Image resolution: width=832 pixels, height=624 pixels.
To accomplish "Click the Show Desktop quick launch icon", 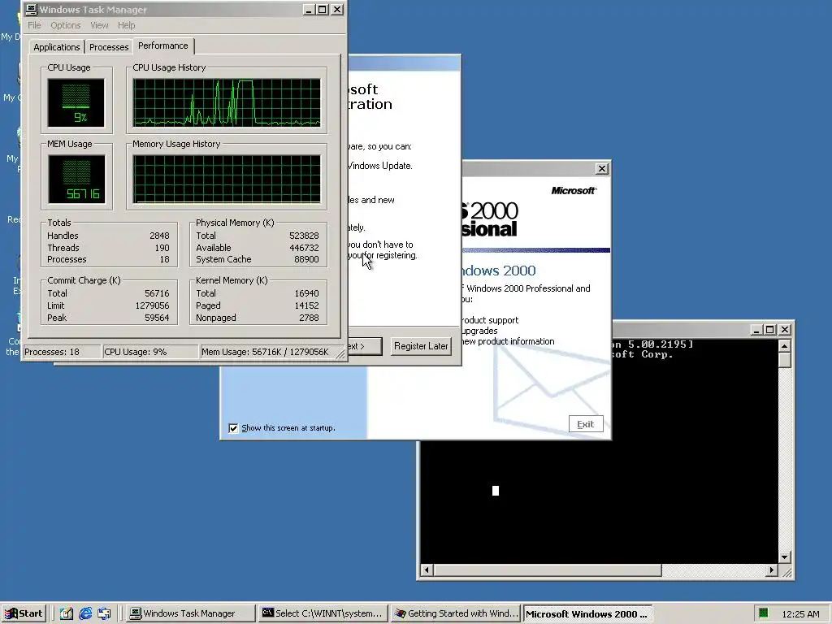I will [67, 613].
